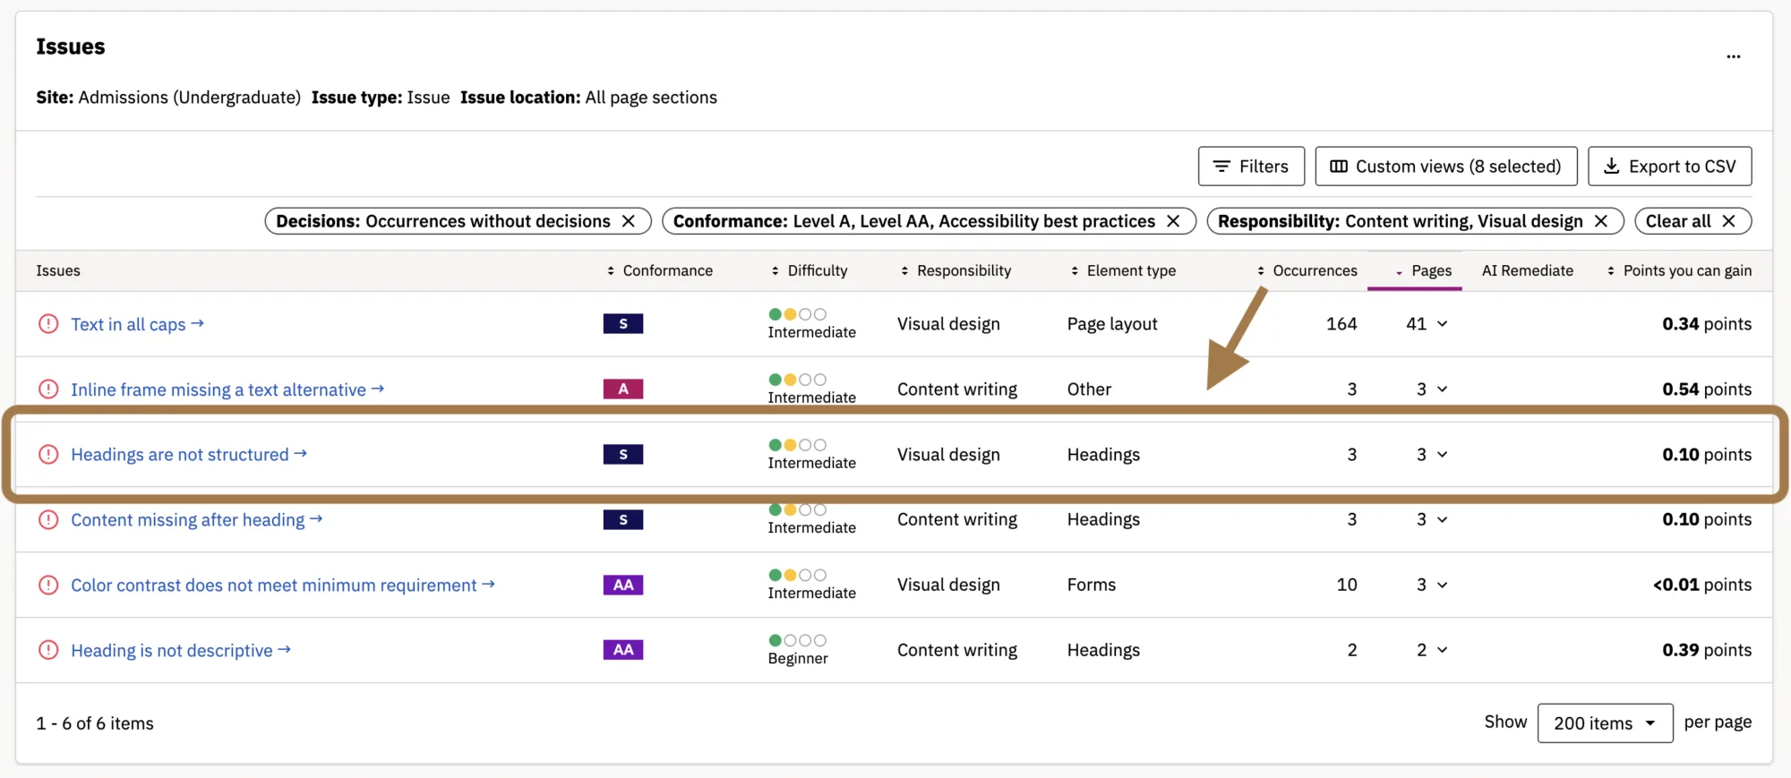Open Color contrast does not meet minimum requirement
1791x778 pixels.
(x=283, y=586)
